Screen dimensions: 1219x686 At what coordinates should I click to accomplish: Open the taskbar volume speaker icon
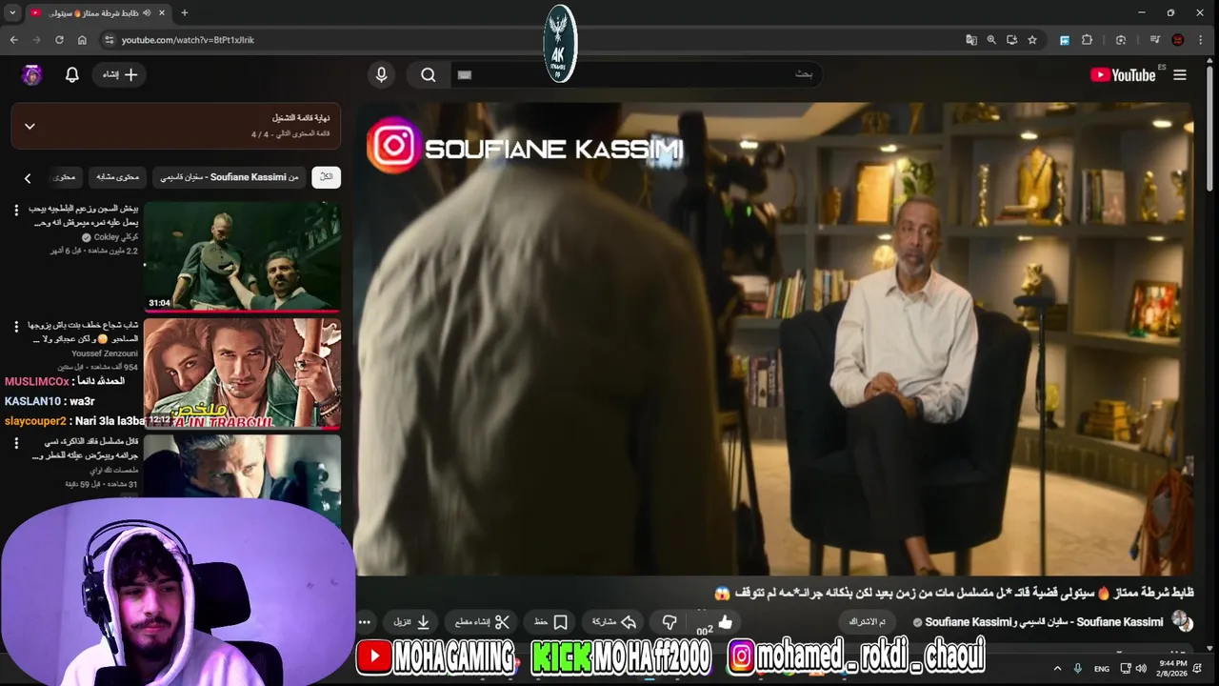point(1141,669)
